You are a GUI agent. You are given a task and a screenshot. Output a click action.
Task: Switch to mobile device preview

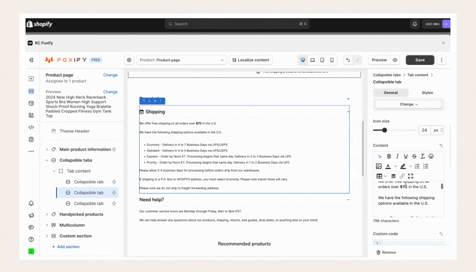pyautogui.click(x=332, y=60)
